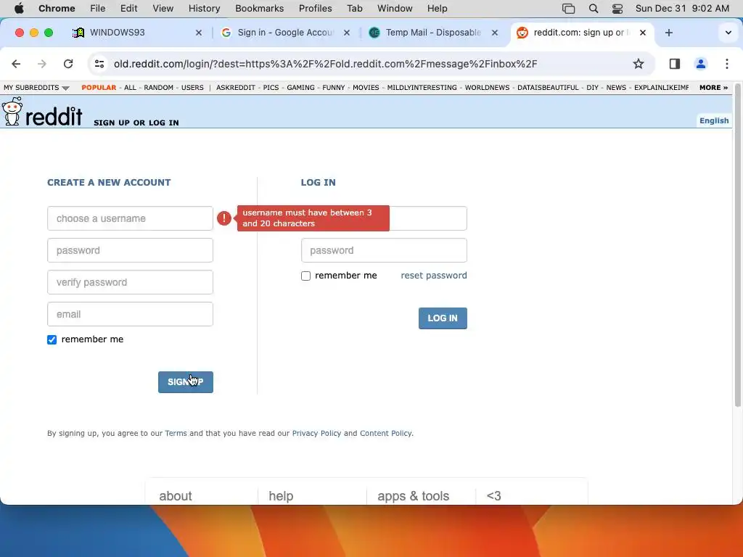Open the Chrome side panel icon
Screen dimensions: 743x557
674,64
